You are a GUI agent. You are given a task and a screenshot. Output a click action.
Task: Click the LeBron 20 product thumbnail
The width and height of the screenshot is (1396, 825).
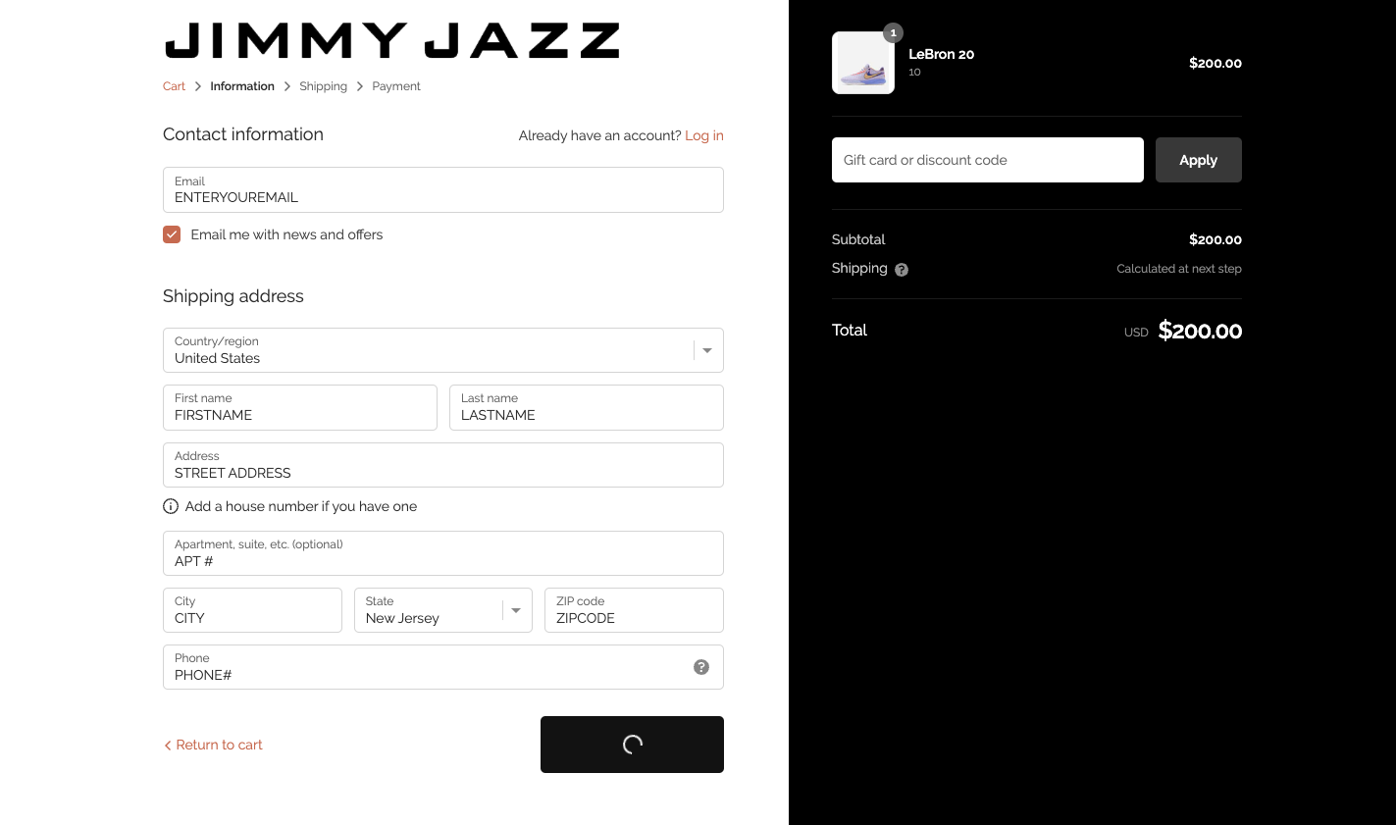[862, 63]
